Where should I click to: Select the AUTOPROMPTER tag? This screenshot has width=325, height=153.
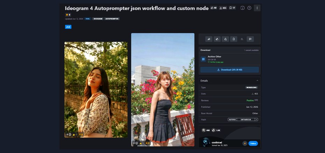click(112, 19)
